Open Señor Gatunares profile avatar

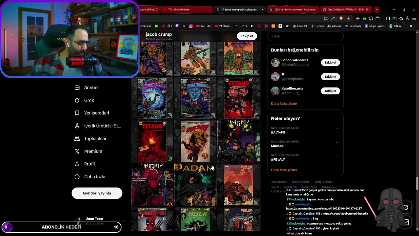coord(275,62)
